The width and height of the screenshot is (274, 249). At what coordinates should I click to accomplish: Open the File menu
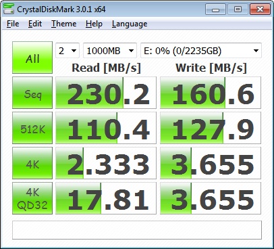point(13,24)
